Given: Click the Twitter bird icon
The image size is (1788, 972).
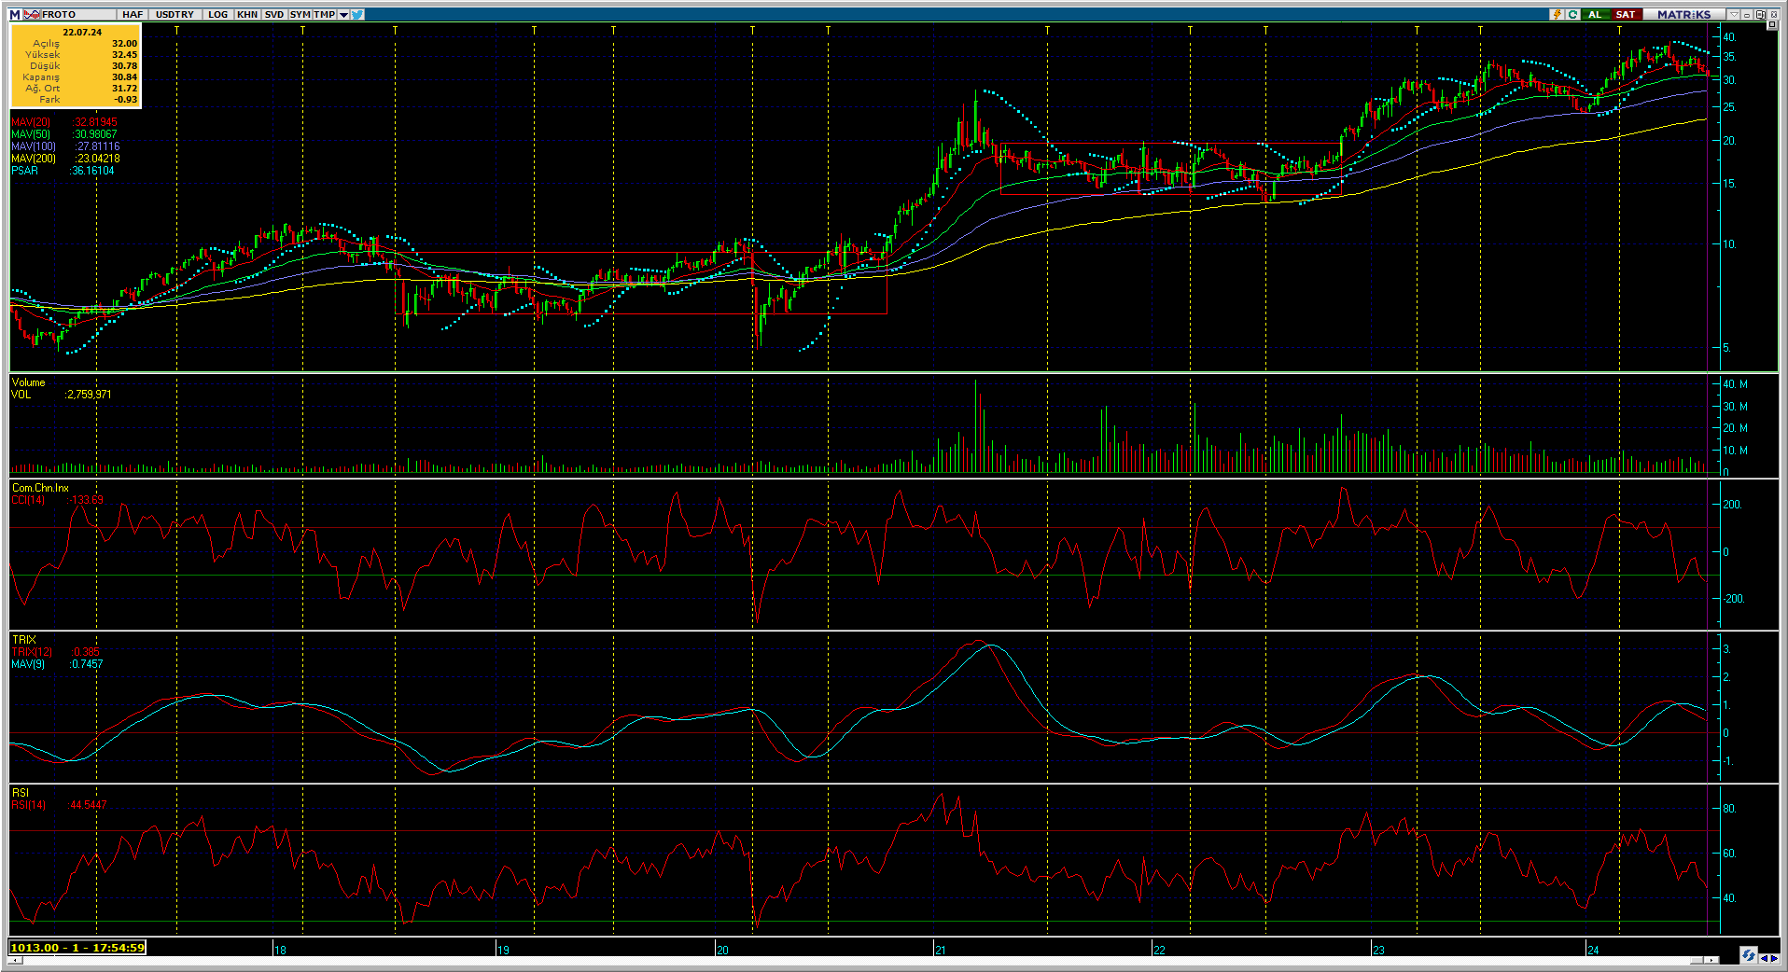Looking at the screenshot, I should 357,14.
